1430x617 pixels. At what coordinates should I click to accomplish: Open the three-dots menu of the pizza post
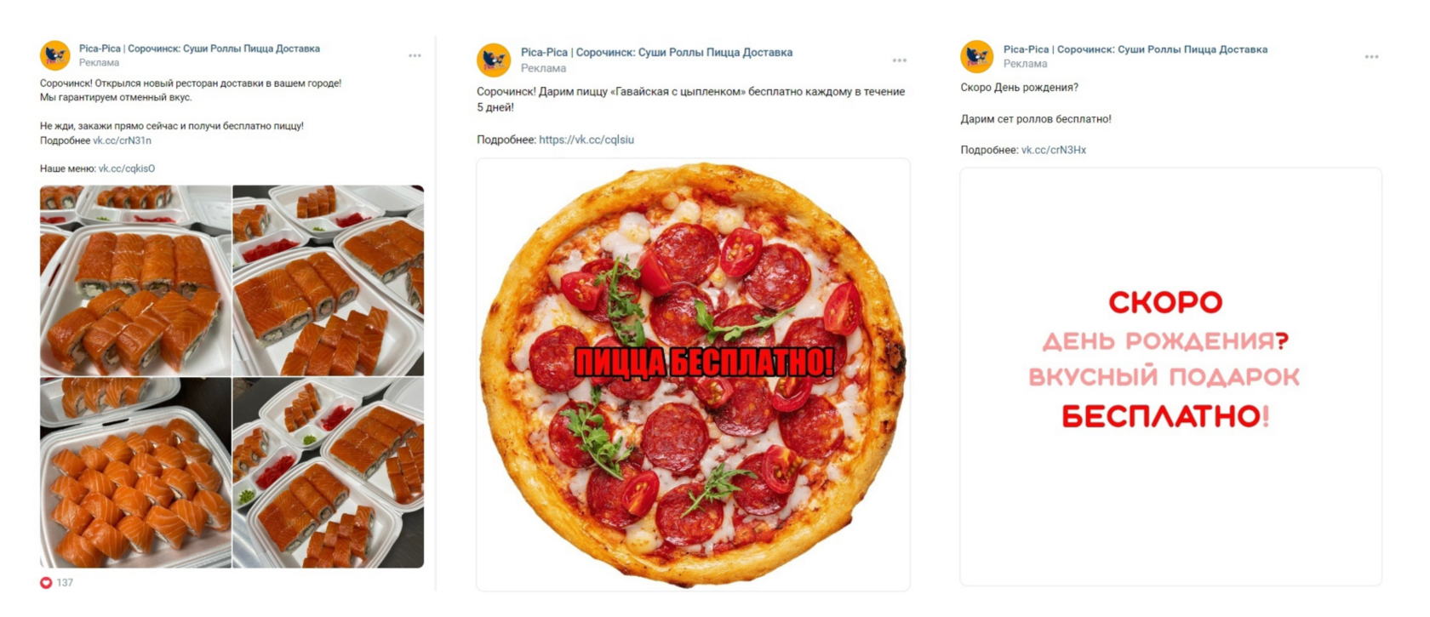coord(900,60)
